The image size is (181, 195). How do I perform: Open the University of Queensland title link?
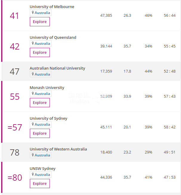(x=53, y=37)
